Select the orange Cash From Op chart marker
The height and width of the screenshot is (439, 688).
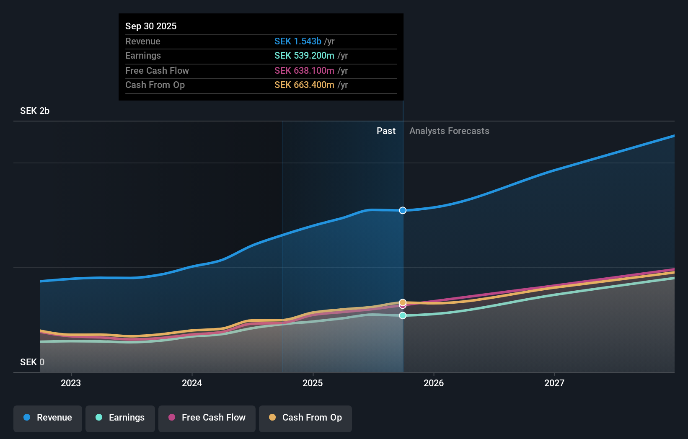click(x=402, y=302)
